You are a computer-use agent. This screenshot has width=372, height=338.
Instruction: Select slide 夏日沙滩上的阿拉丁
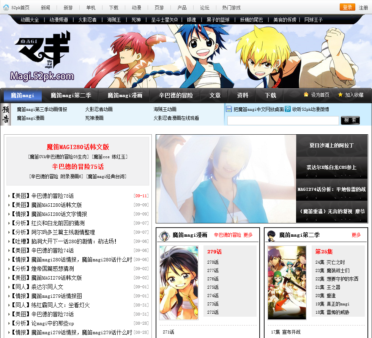click(332, 146)
